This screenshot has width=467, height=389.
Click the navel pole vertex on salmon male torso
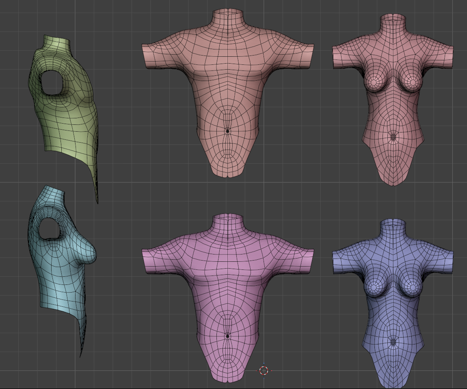227,131
